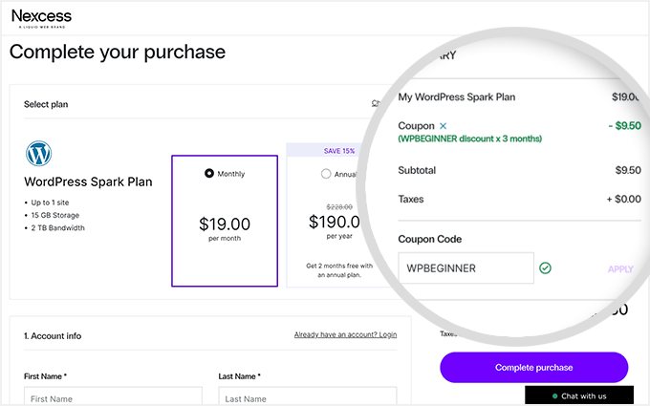
Task: Select the Annual billing radio button
Action: [x=326, y=174]
